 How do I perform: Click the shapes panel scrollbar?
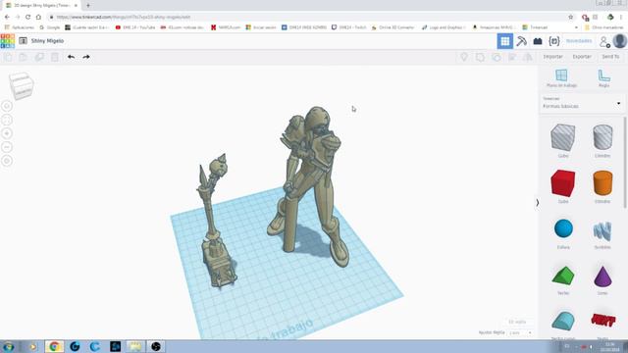point(625,162)
